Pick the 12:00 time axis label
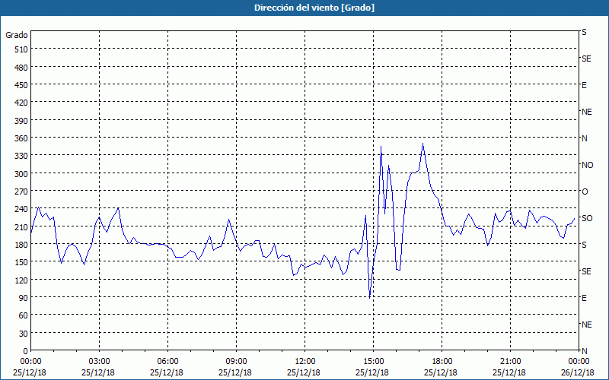Viewport: 609px width, 380px height. [x=305, y=362]
